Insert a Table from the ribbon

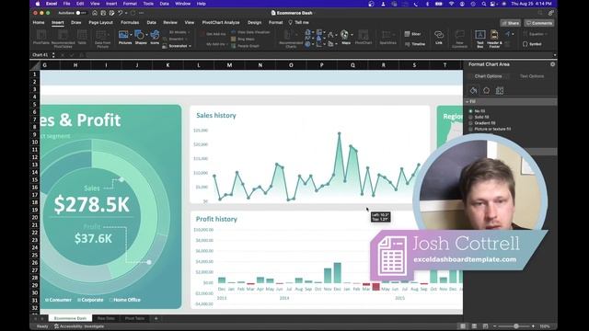[x=82, y=38]
